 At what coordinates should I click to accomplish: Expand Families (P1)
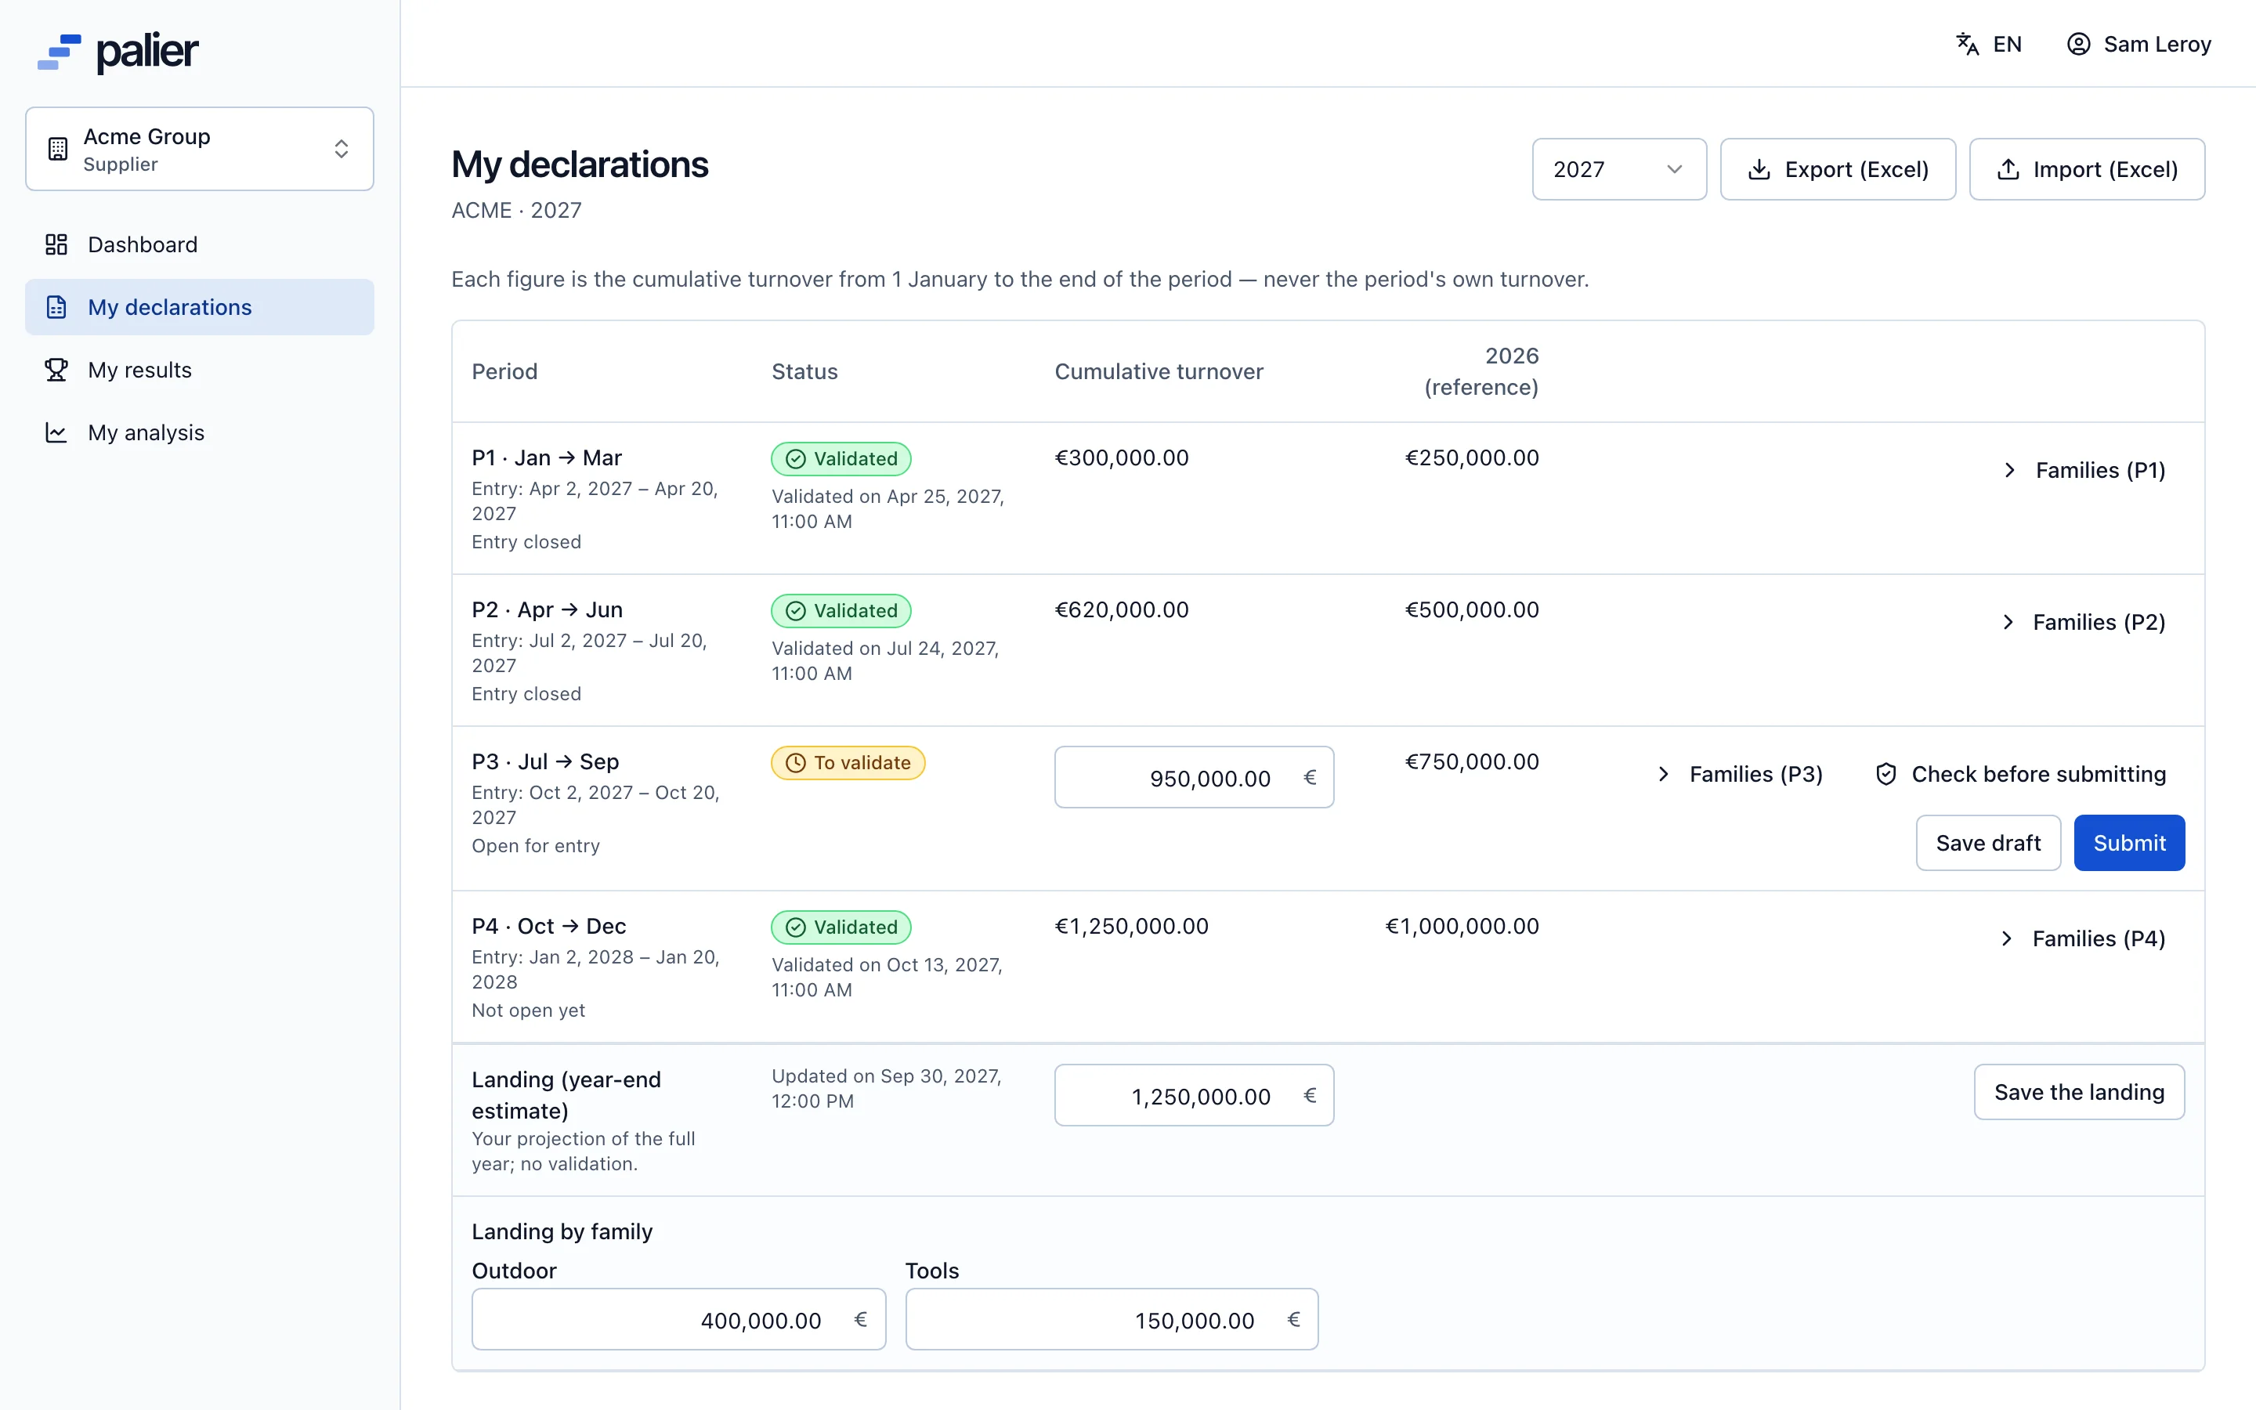pyautogui.click(x=2083, y=470)
